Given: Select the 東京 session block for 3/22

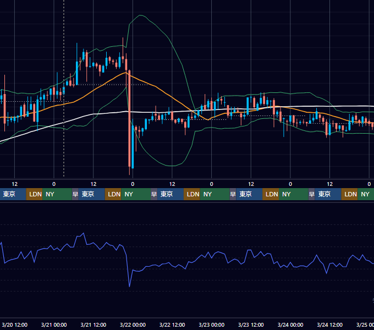Looking at the screenshot, I should [x=170, y=194].
